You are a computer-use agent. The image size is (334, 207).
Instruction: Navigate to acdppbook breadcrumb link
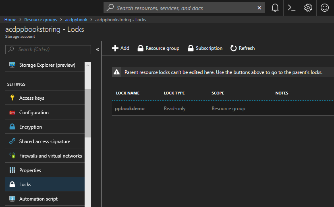click(76, 20)
